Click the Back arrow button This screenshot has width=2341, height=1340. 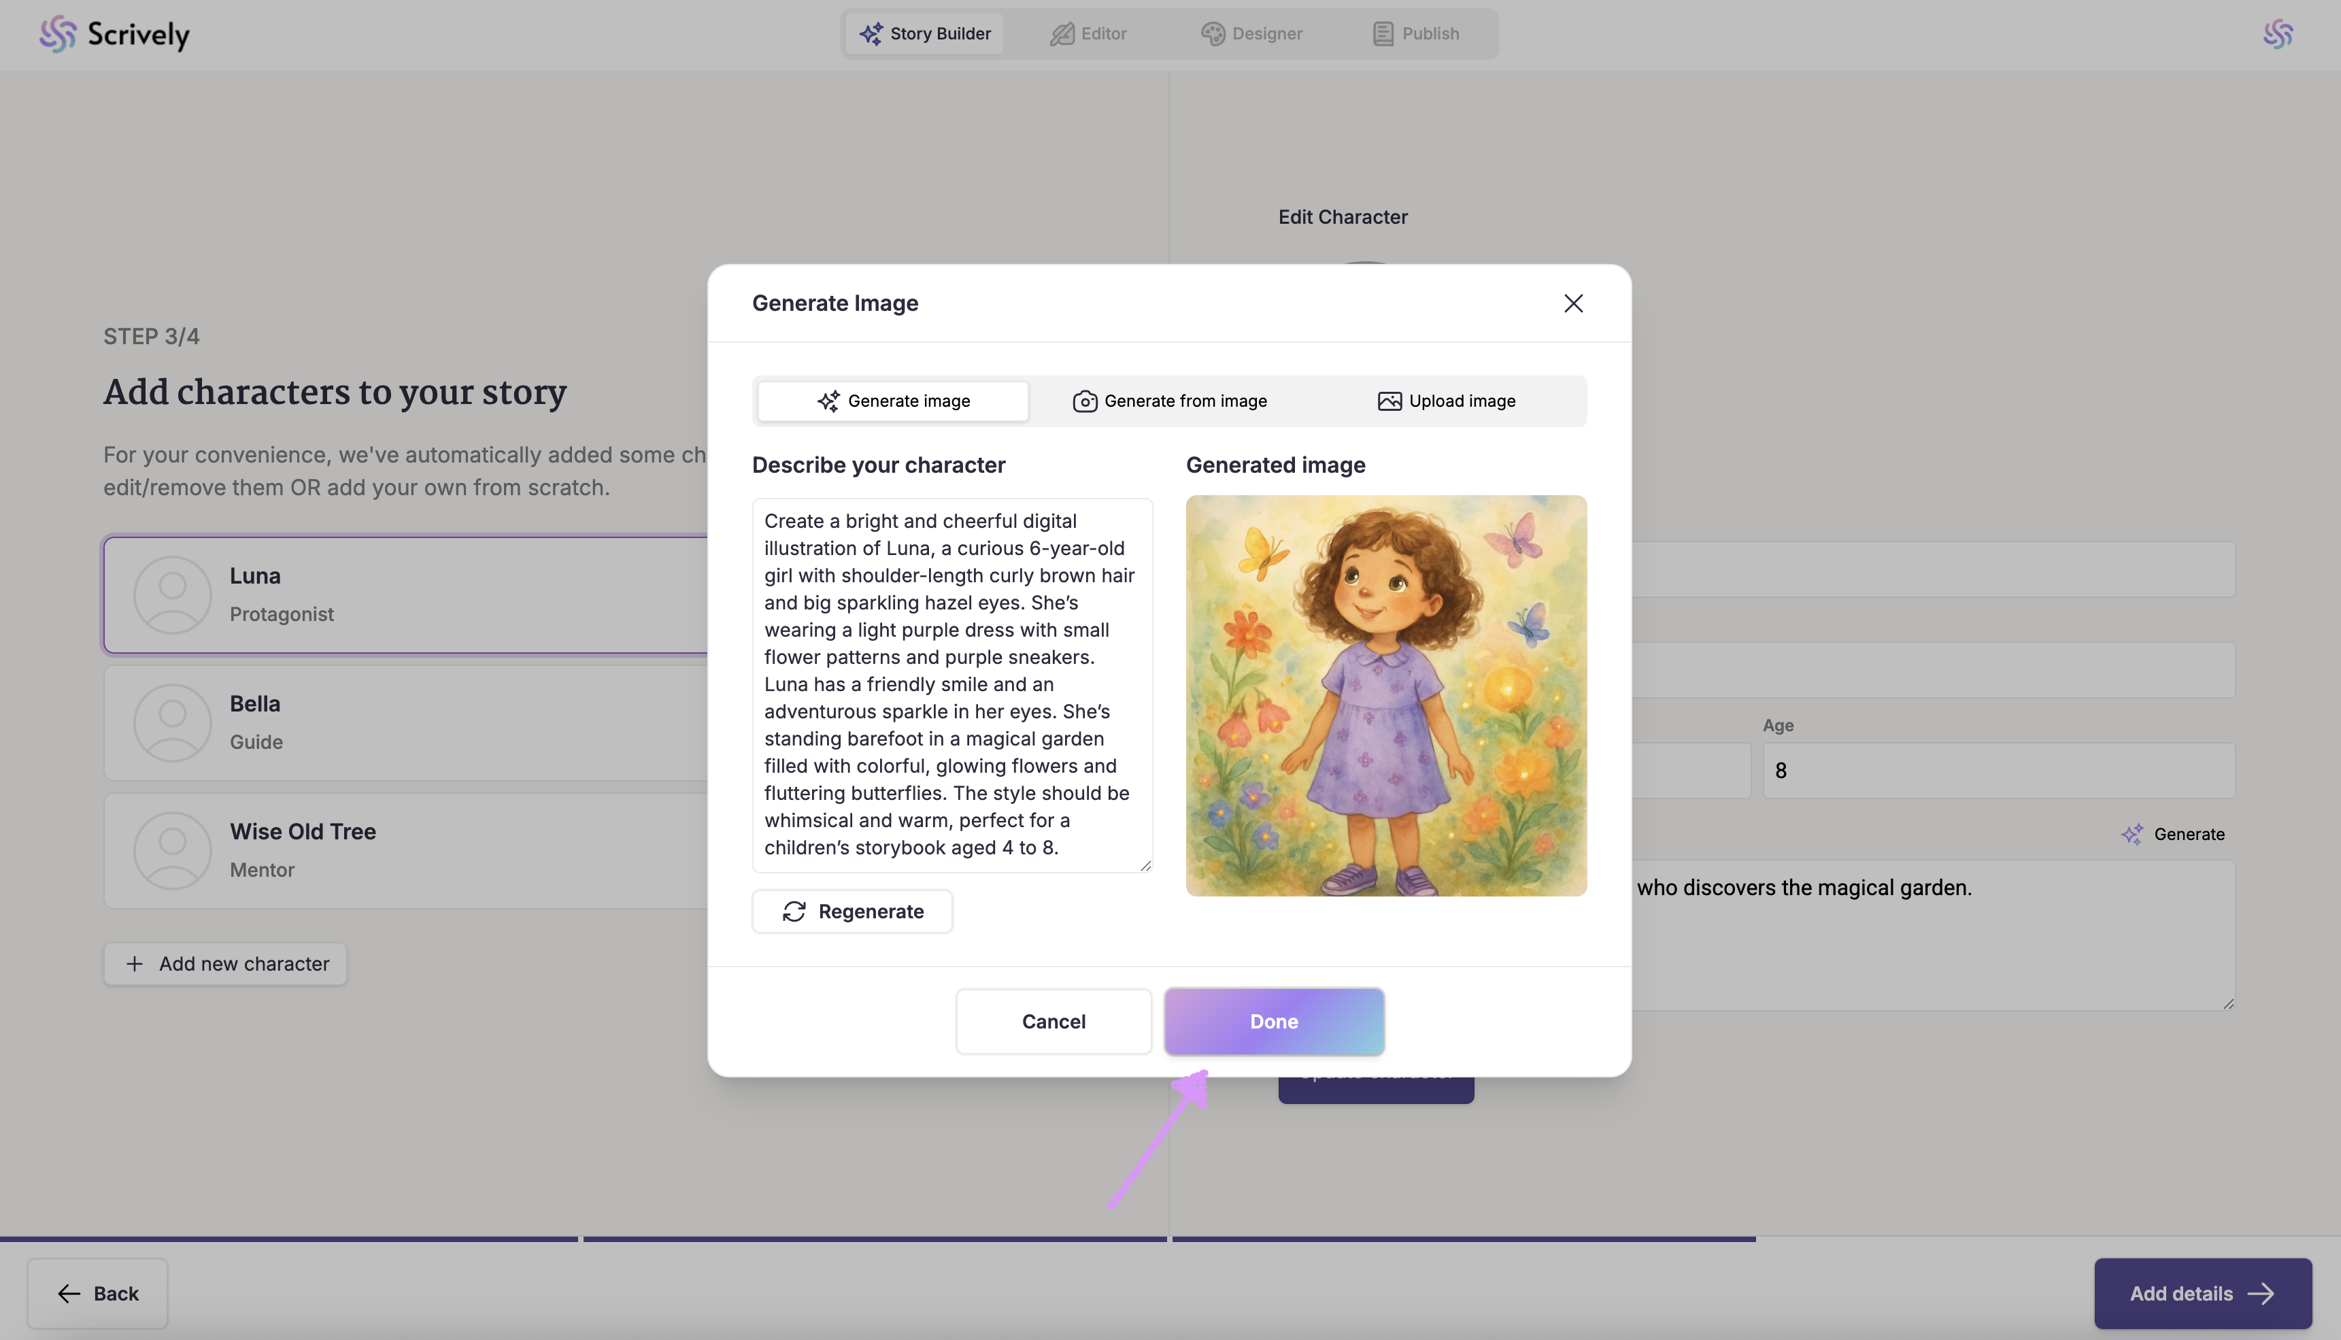click(x=97, y=1293)
